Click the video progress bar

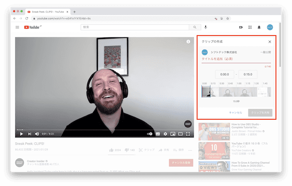(104, 130)
